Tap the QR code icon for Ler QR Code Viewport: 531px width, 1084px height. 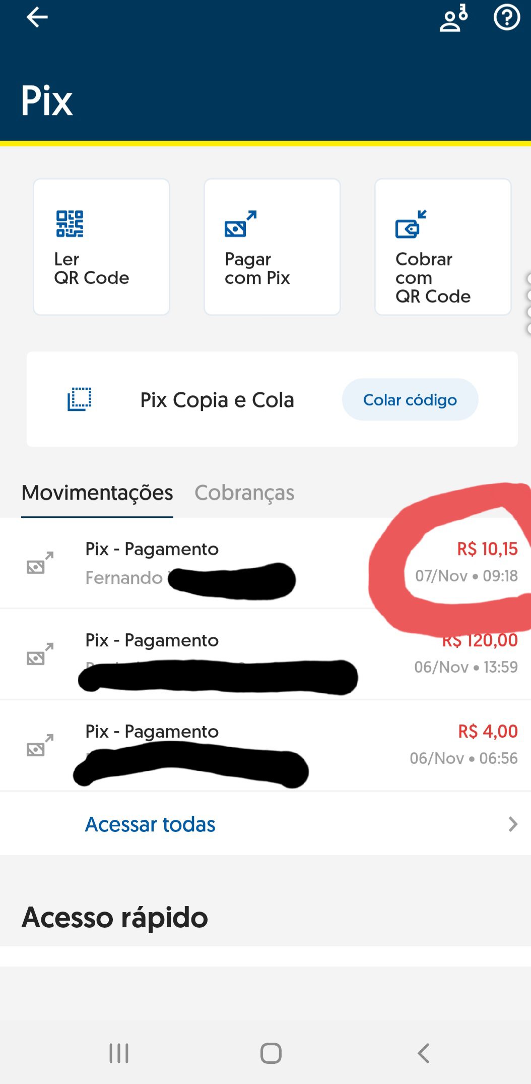tap(70, 223)
